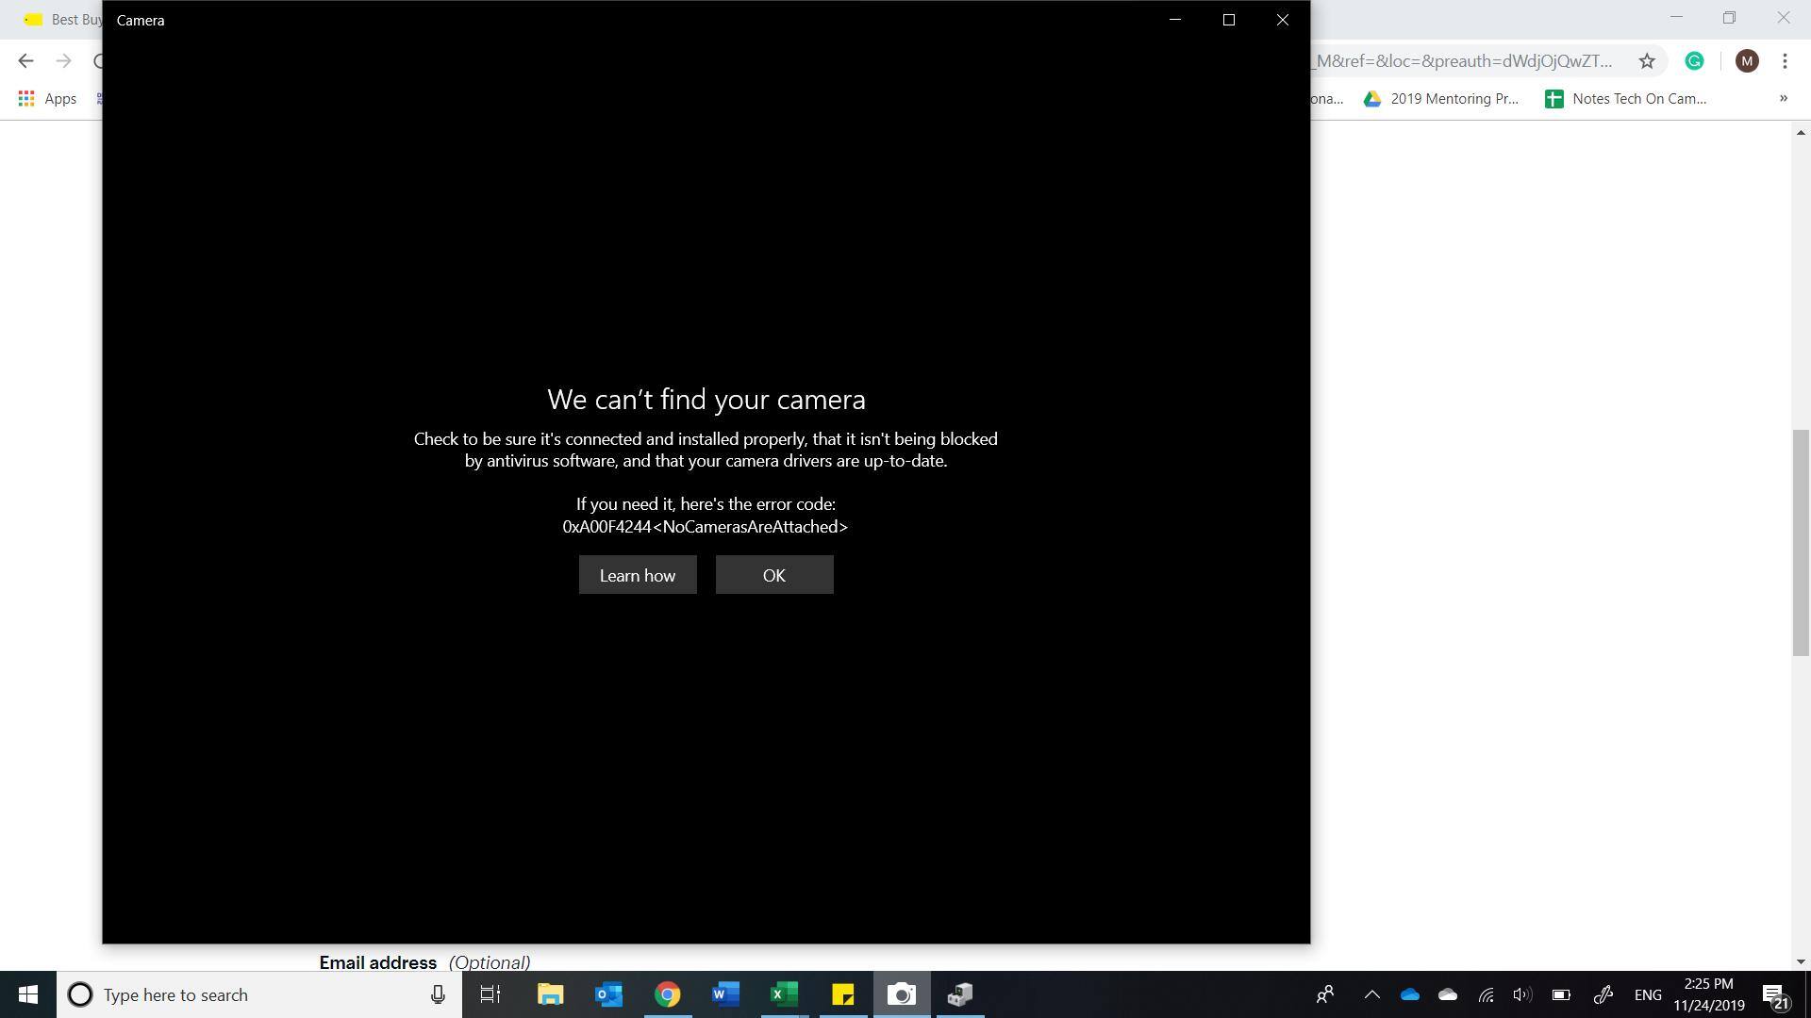
Task: Open Word from the taskbar
Action: [725, 994]
